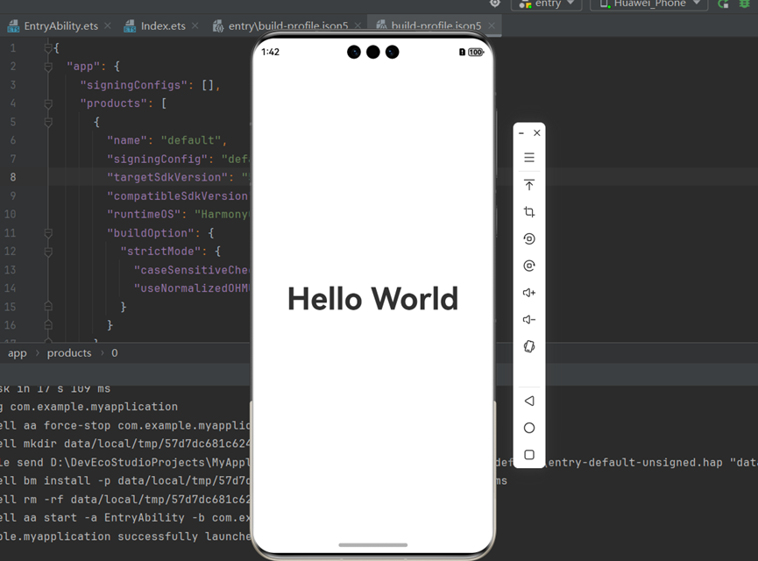The height and width of the screenshot is (561, 758).
Task: Click the fold end marker on line 15
Action: (x=48, y=307)
